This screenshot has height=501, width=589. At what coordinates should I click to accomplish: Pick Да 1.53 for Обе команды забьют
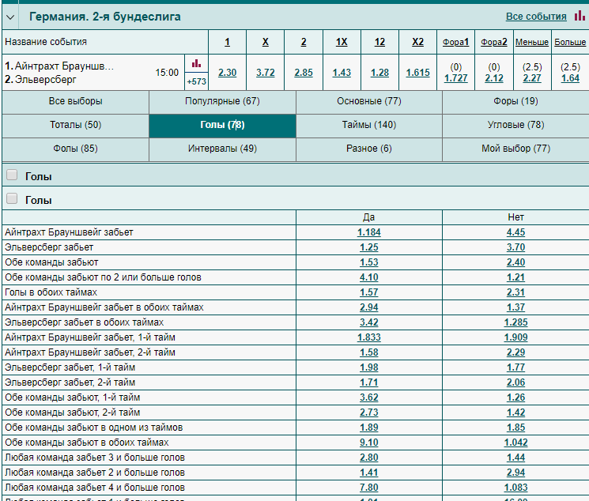point(369,262)
